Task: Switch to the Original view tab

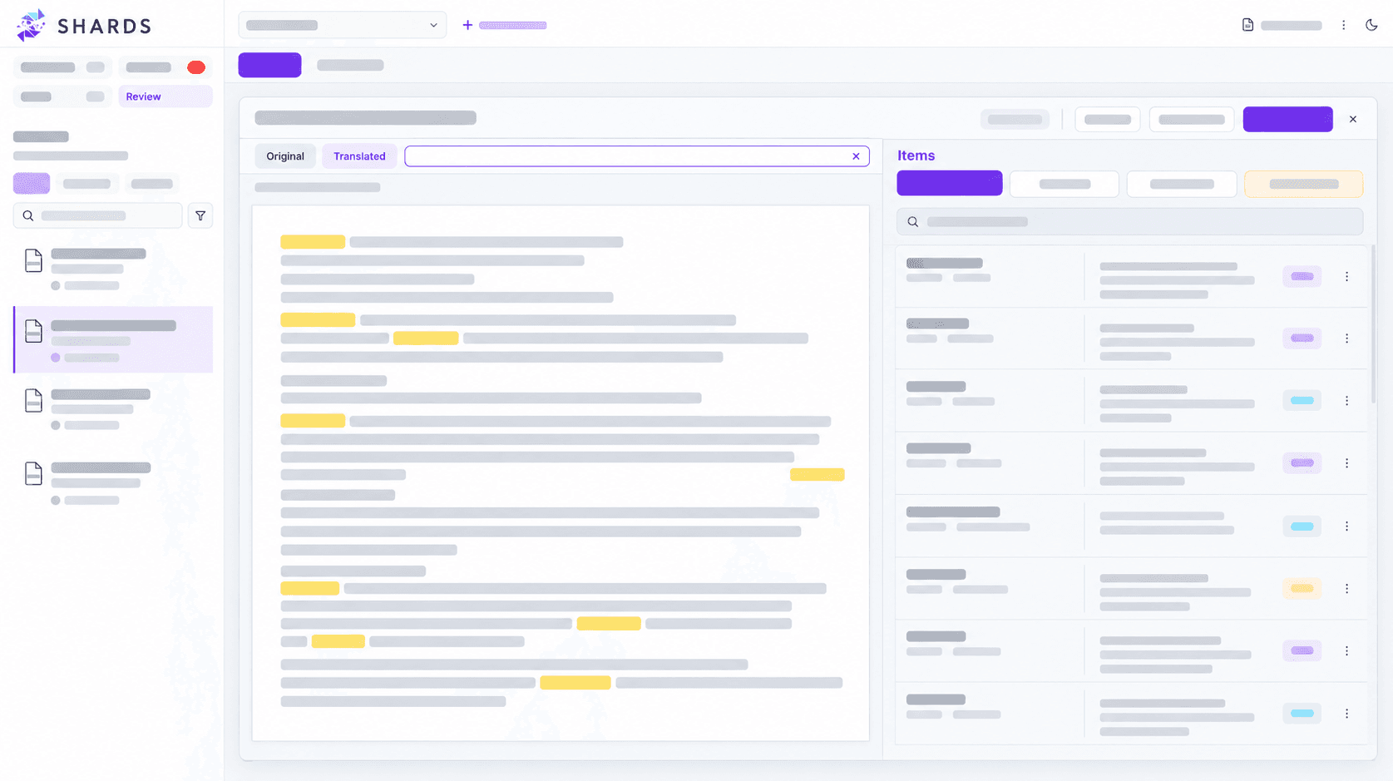Action: click(285, 156)
